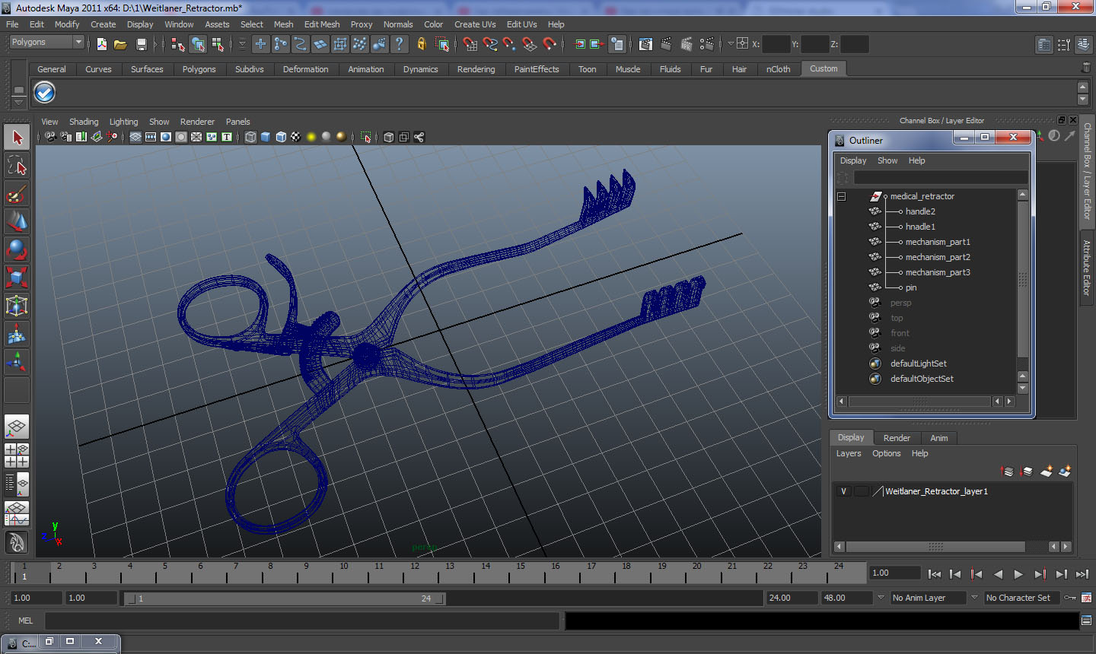This screenshot has height=654, width=1096.
Task: Select the pin object in Outliner
Action: (911, 287)
